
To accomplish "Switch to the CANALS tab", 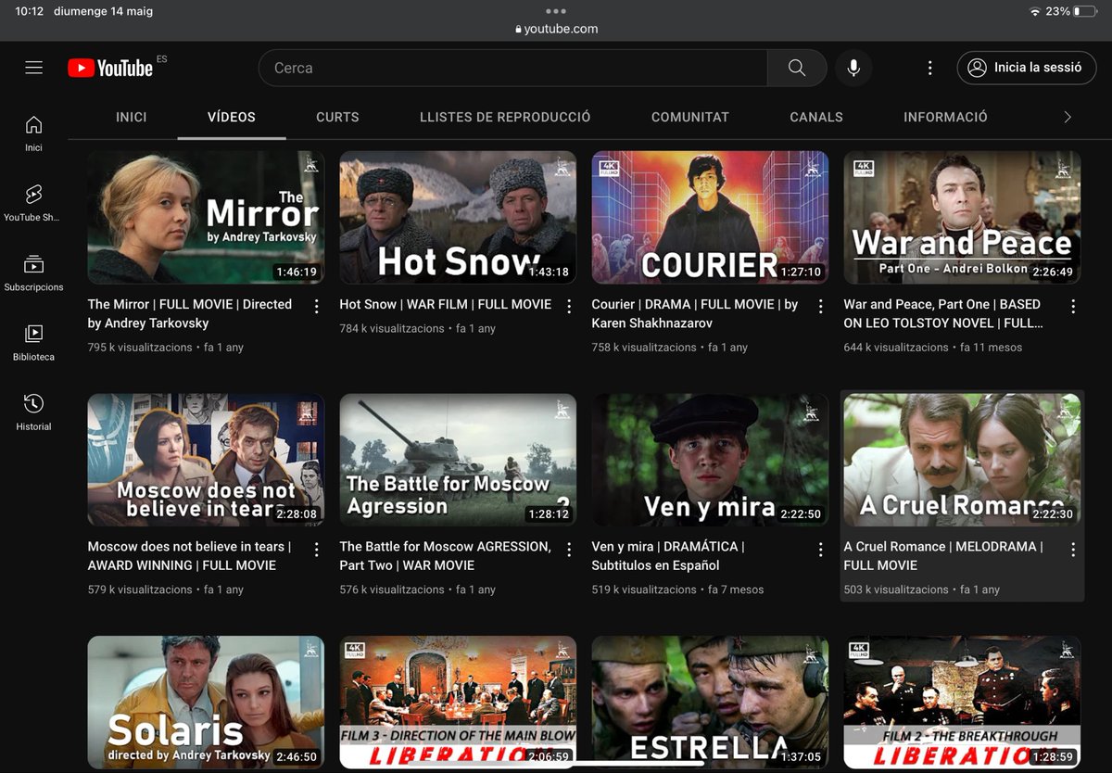I will (816, 117).
